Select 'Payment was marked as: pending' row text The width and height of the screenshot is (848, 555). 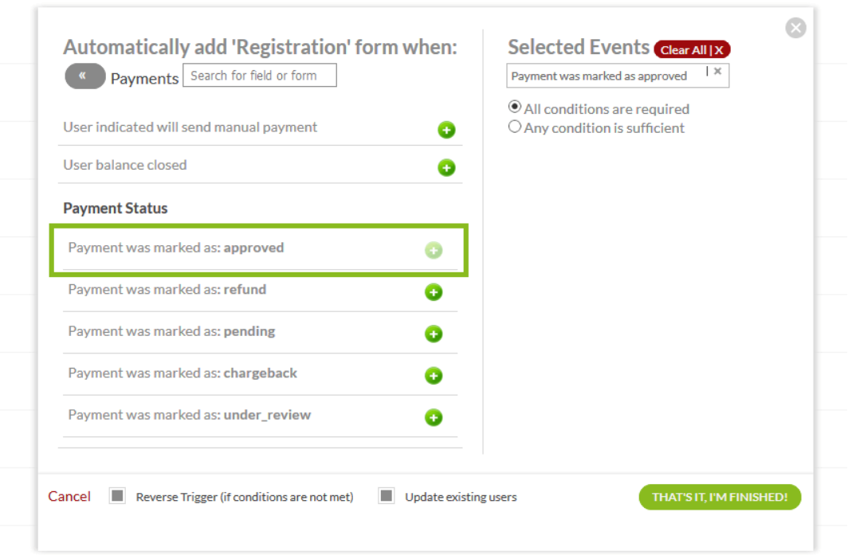click(171, 331)
